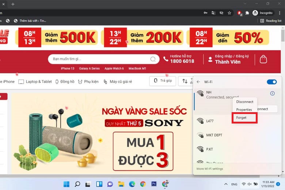Click the shopping bag cart icon
This screenshot has width=285, height=190.
pos(263,59)
